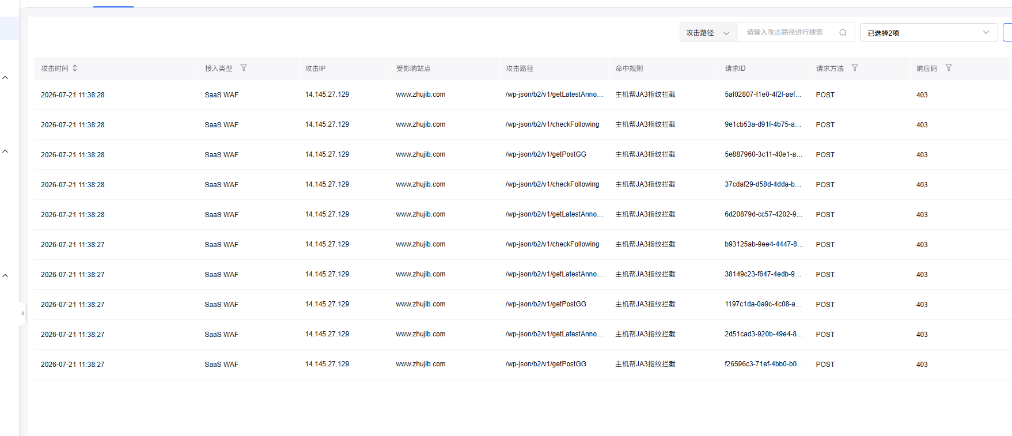Select first row's /wp-json/b2/v1/getLatestAnno… path
Viewport: 1012px width, 436px height.
coord(554,94)
